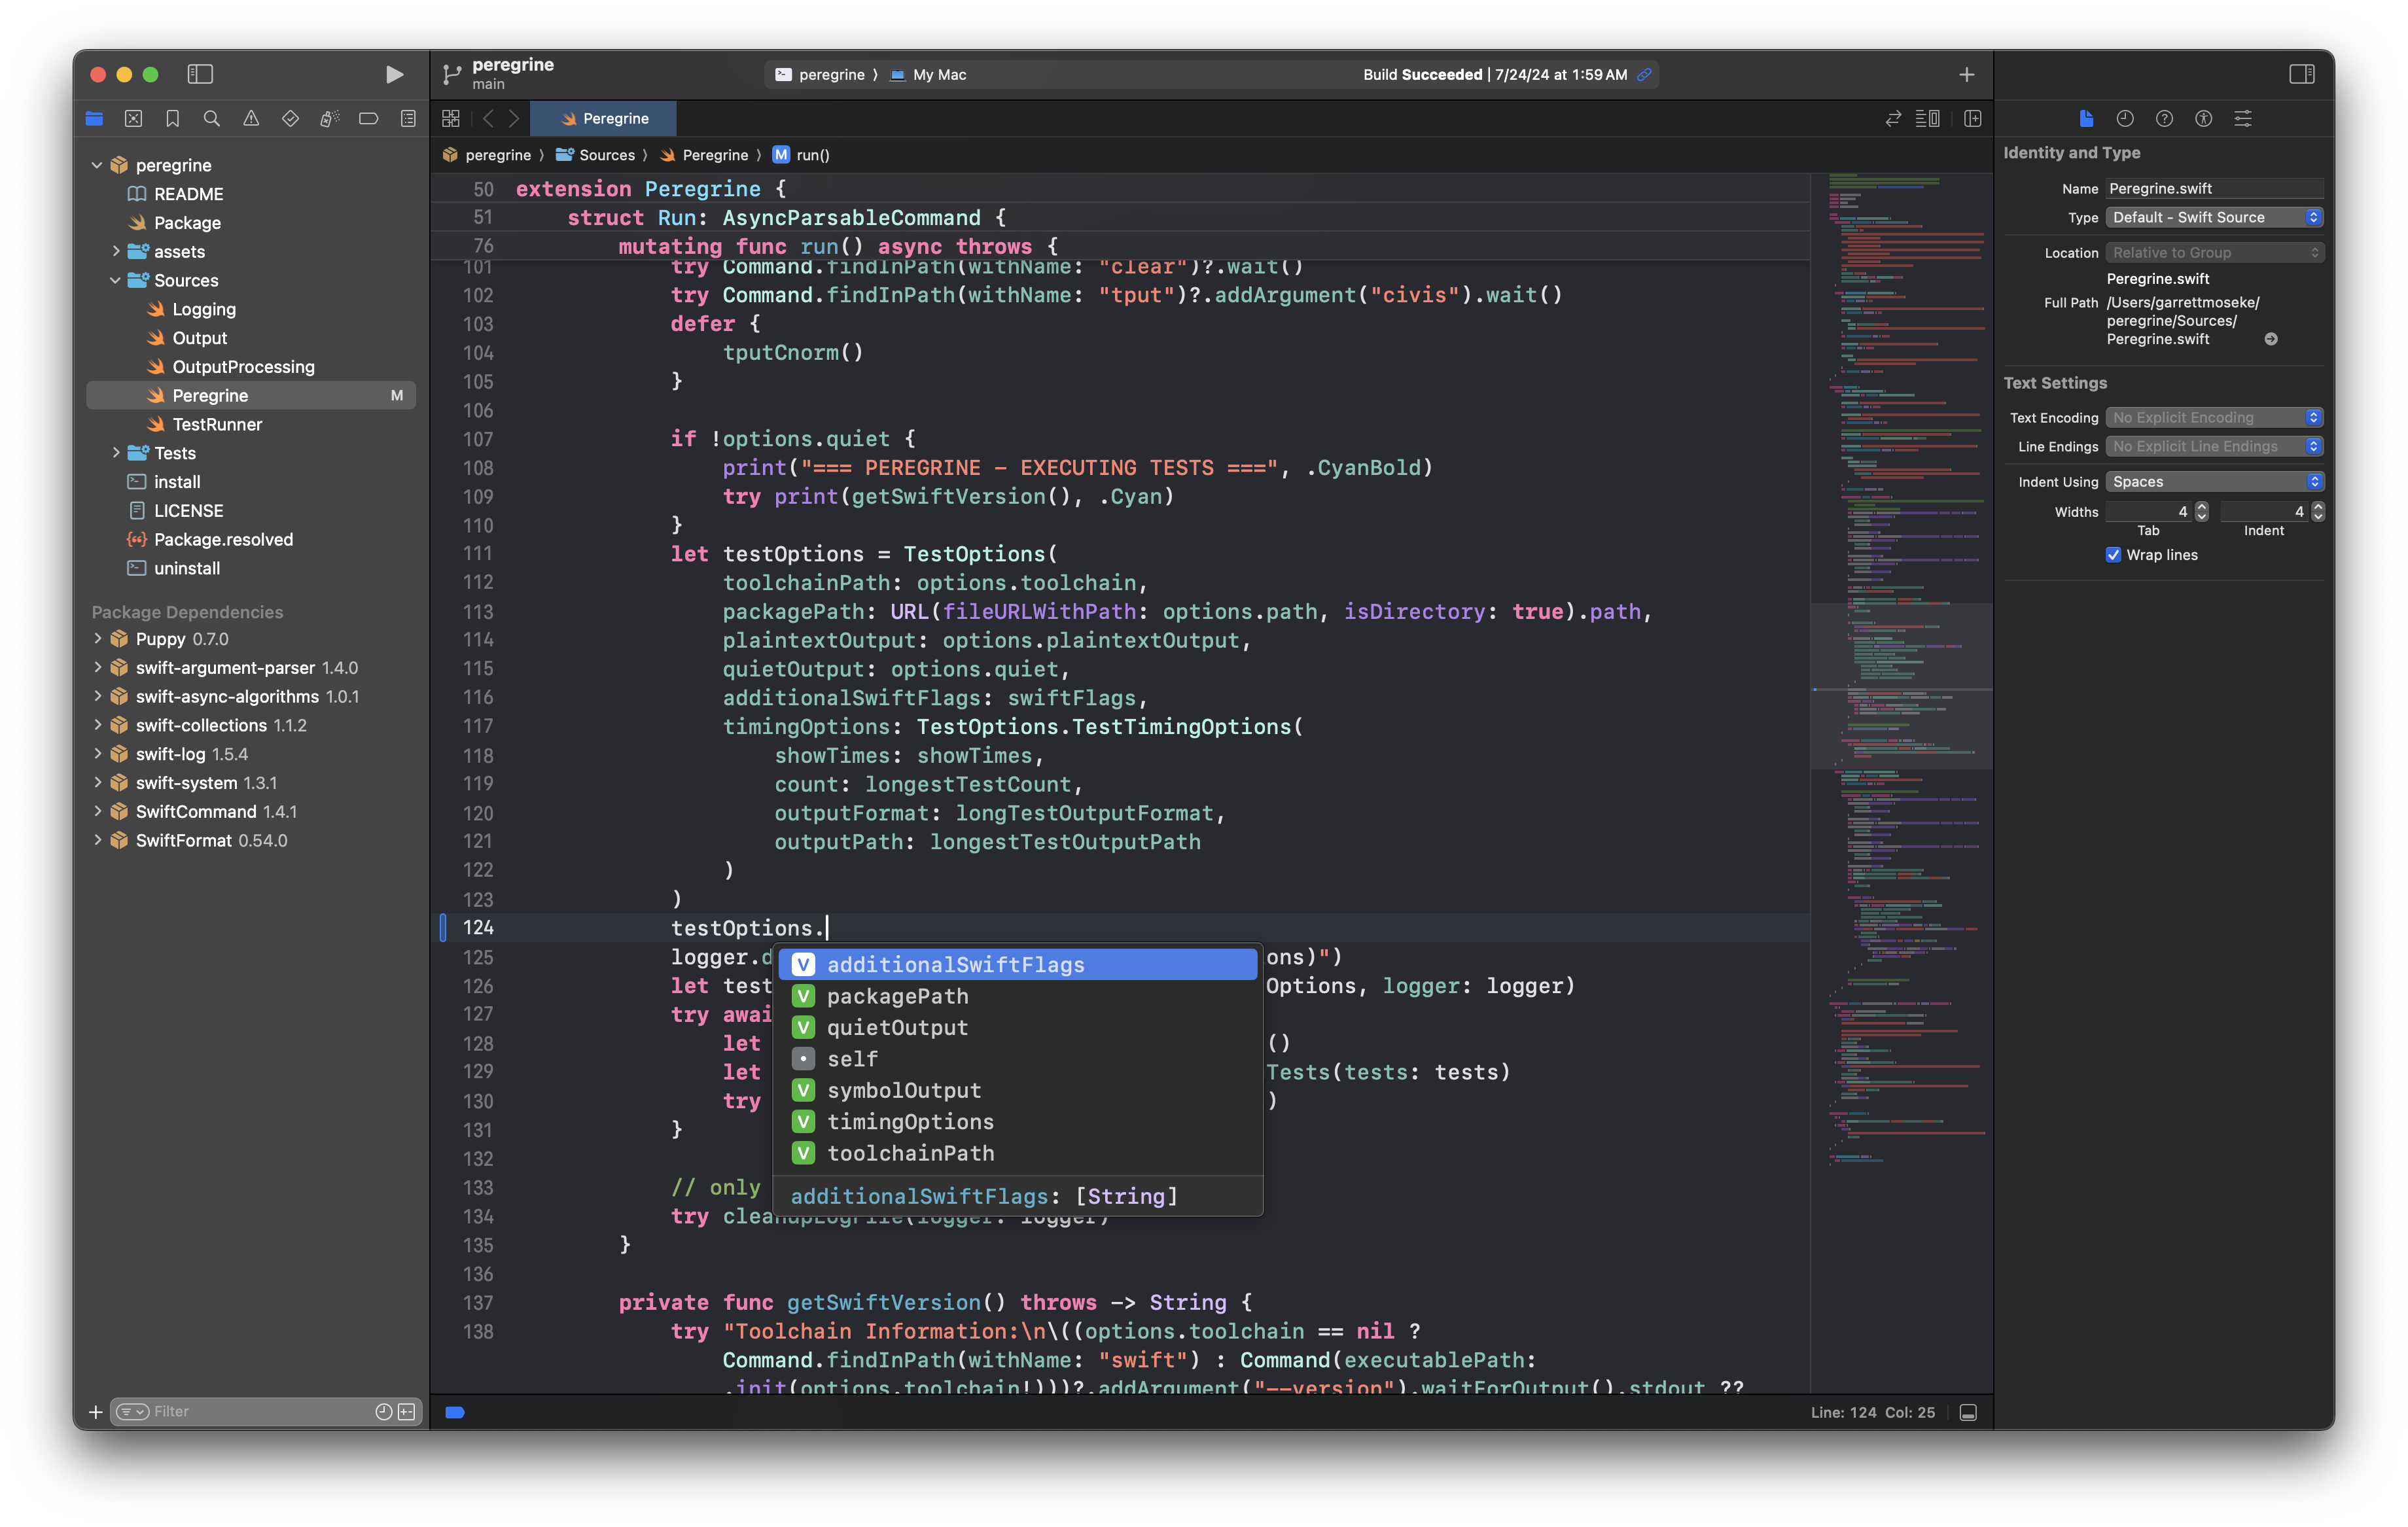The image size is (2408, 1527).
Task: Open the History inspector
Action: 2126,118
